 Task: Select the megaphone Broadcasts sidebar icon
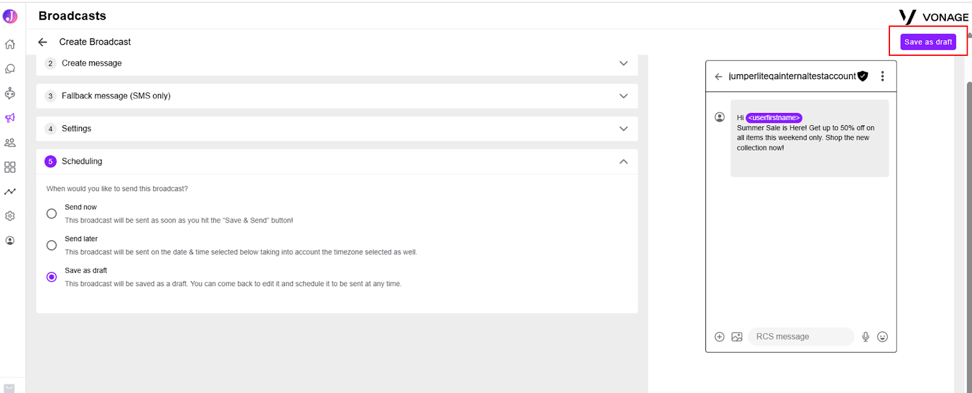10,118
